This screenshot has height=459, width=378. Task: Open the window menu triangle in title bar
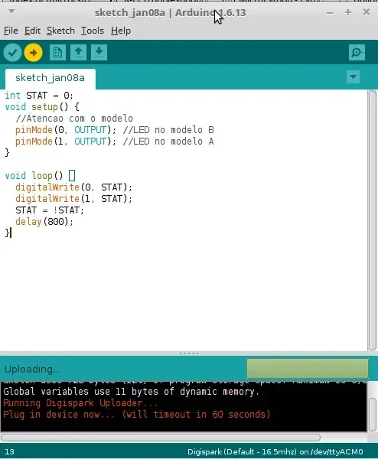(x=11, y=11)
